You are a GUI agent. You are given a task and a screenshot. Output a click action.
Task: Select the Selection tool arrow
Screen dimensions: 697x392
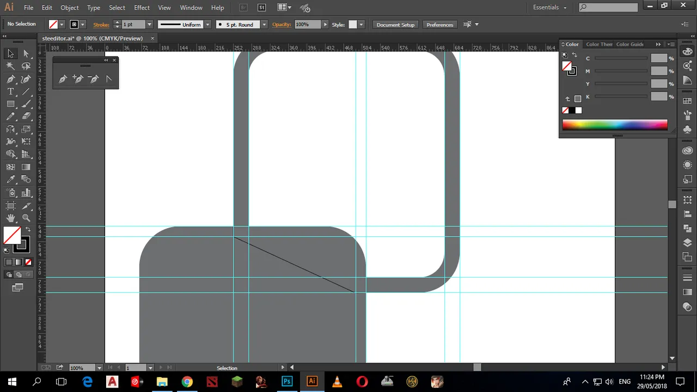coord(10,53)
